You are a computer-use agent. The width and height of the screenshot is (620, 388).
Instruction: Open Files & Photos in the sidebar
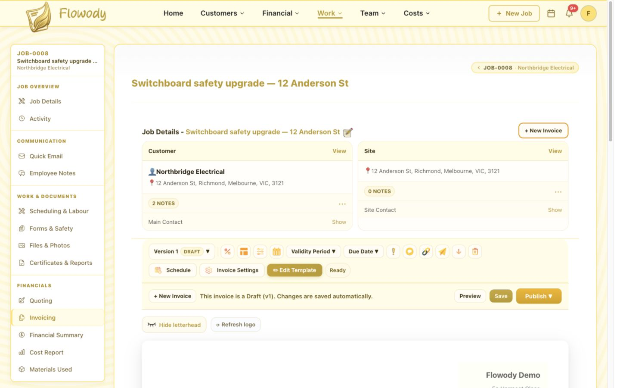tap(58, 245)
